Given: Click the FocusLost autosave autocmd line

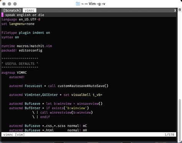Looking at the screenshot, I should point(59,86).
